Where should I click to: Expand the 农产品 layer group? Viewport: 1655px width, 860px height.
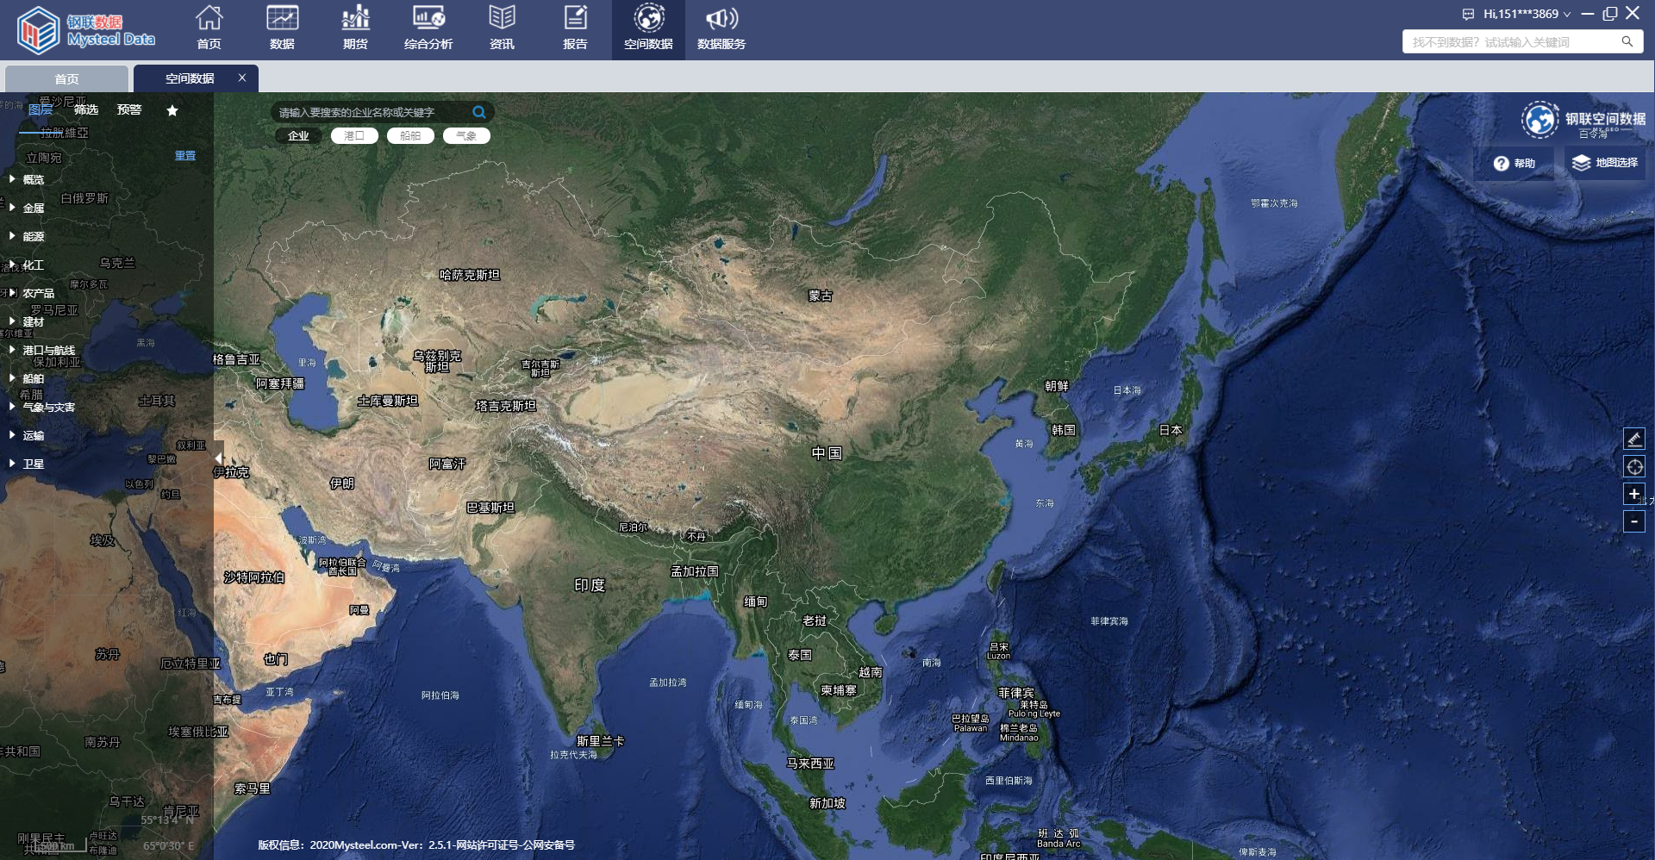tap(12, 293)
